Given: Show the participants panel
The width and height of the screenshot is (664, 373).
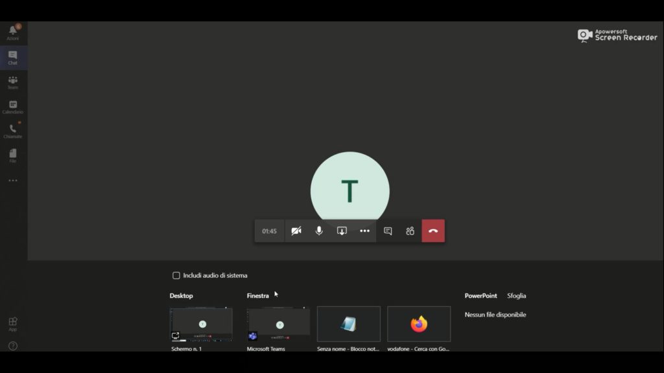Looking at the screenshot, I should coord(410,231).
